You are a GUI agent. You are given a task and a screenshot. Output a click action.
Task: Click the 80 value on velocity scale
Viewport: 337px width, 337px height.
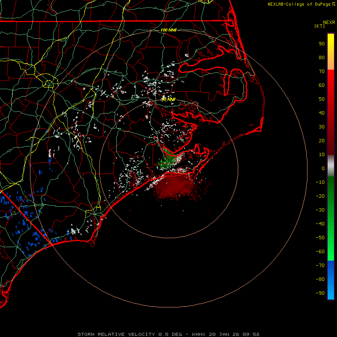(322, 57)
